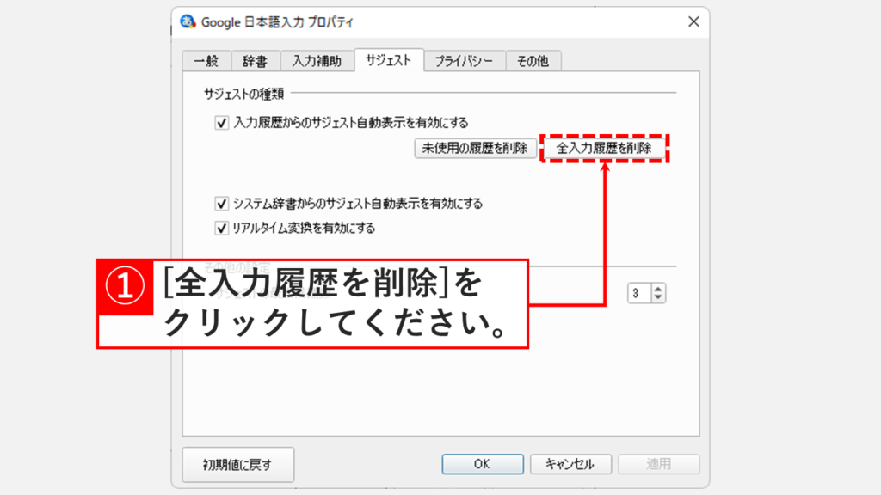Screen dimensions: 881x495
Task: Toggle システム辞書からのサジェスト自動表示 checkbox
Action: tap(221, 203)
